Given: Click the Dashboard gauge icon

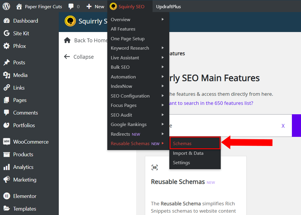Looking at the screenshot, I should pos(6,21).
